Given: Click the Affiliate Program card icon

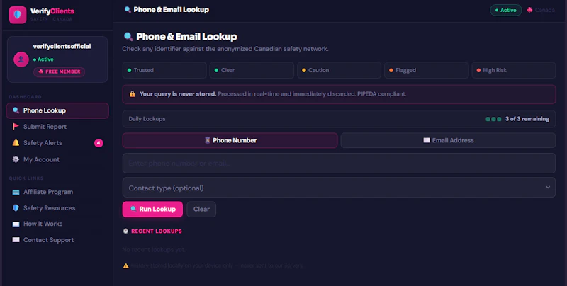Looking at the screenshot, I should (16, 192).
